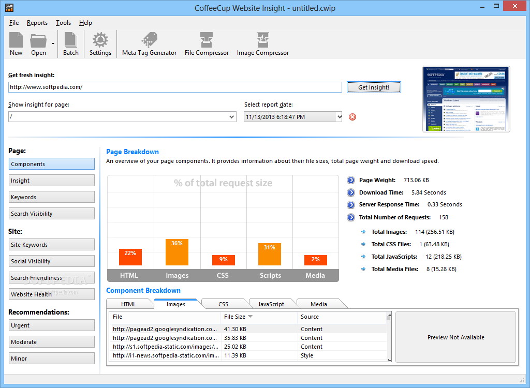Click the Server Response Time arrow icon

pos(351,205)
